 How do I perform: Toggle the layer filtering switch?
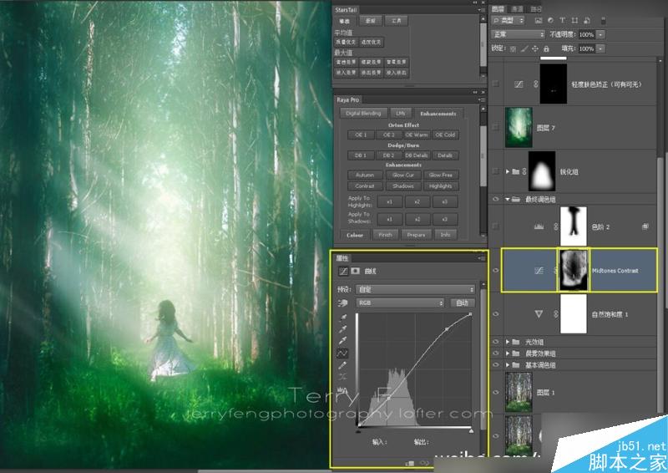coord(603,20)
